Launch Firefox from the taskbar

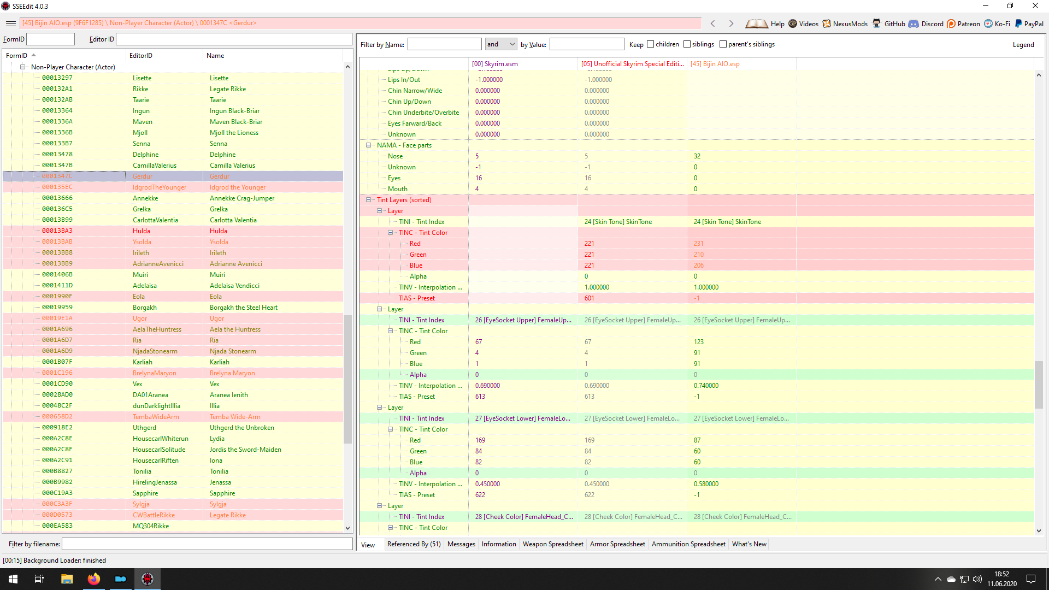point(94,579)
